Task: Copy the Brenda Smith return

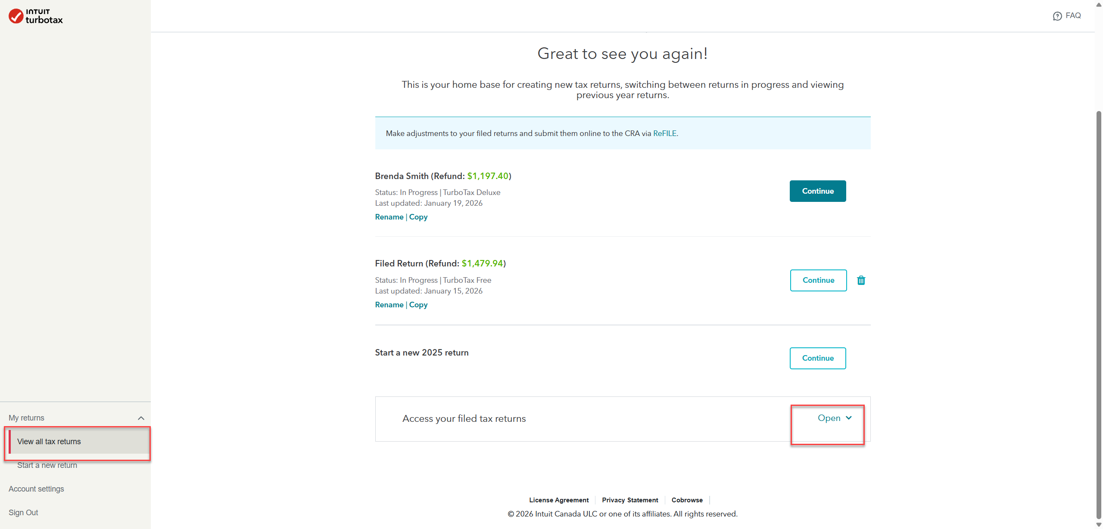Action: click(x=418, y=217)
